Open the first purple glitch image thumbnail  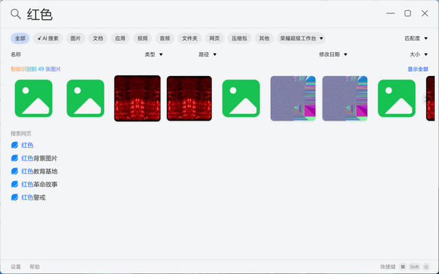(293, 99)
